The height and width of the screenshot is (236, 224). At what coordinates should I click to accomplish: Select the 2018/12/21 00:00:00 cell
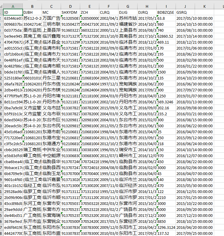click(x=195, y=42)
